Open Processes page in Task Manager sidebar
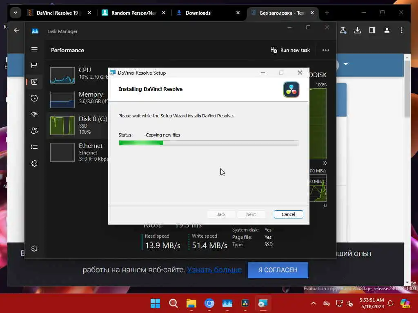This screenshot has height=313, width=418. pyautogui.click(x=34, y=66)
